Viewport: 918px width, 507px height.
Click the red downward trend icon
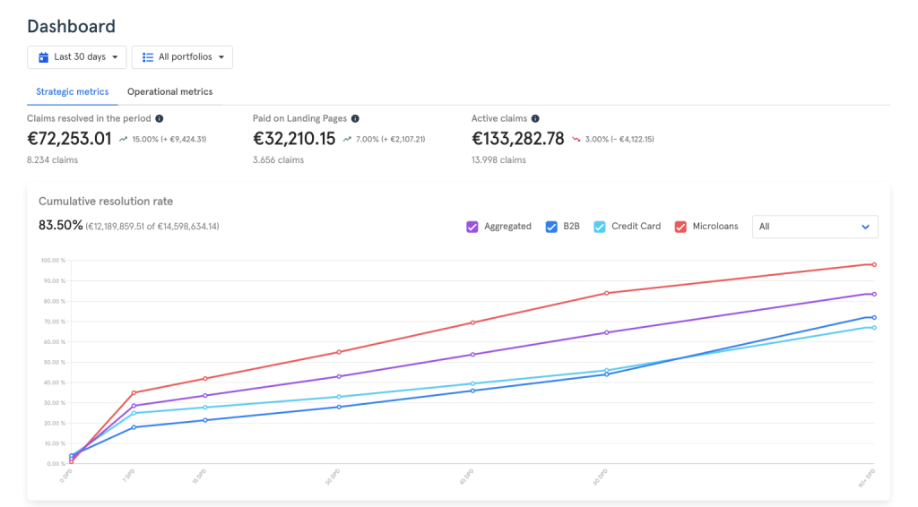click(576, 140)
